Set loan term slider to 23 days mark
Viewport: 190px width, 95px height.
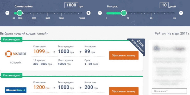point(151,13)
